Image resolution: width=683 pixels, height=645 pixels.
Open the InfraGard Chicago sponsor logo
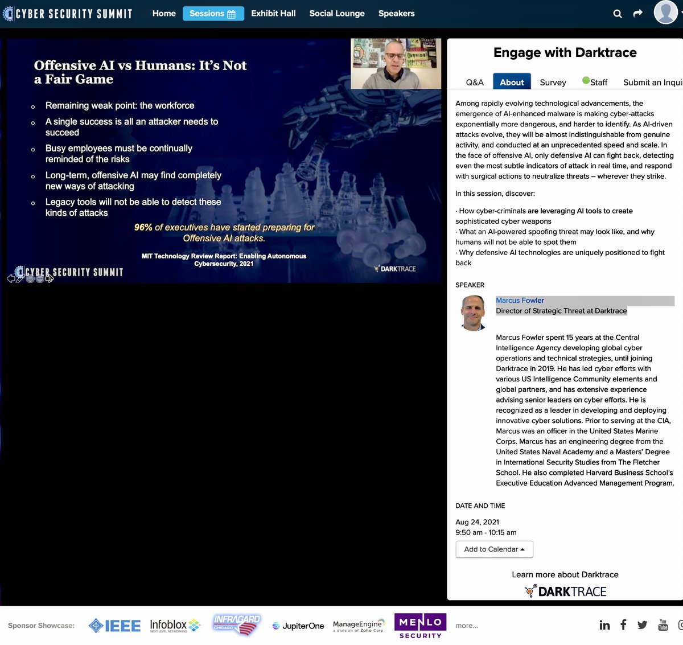(237, 625)
